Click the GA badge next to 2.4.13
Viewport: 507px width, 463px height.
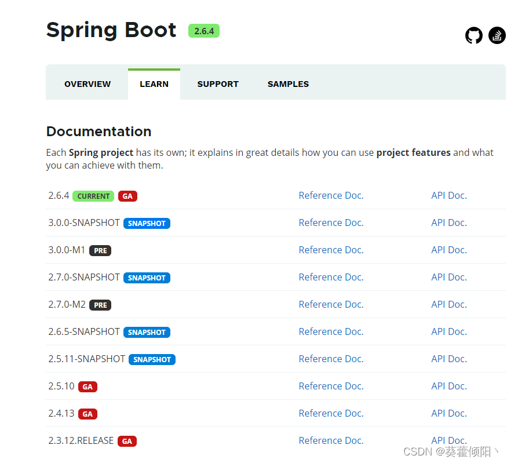pyautogui.click(x=87, y=414)
